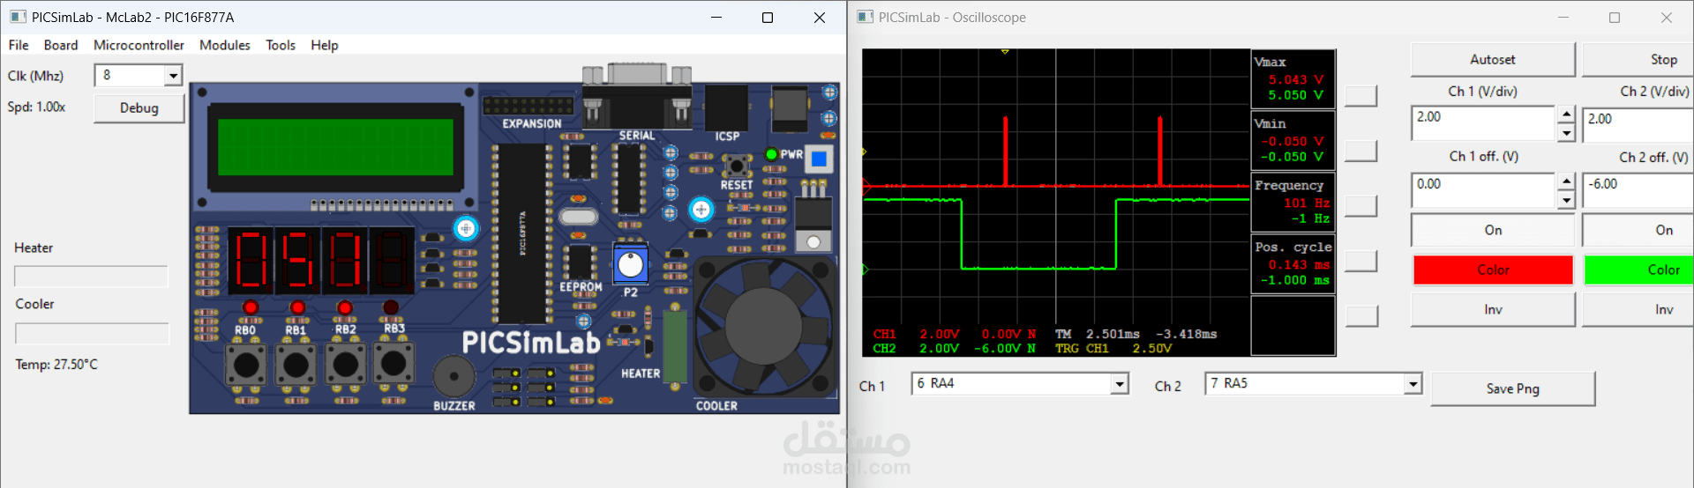
Task: Open the Modules menu
Action: click(x=225, y=45)
